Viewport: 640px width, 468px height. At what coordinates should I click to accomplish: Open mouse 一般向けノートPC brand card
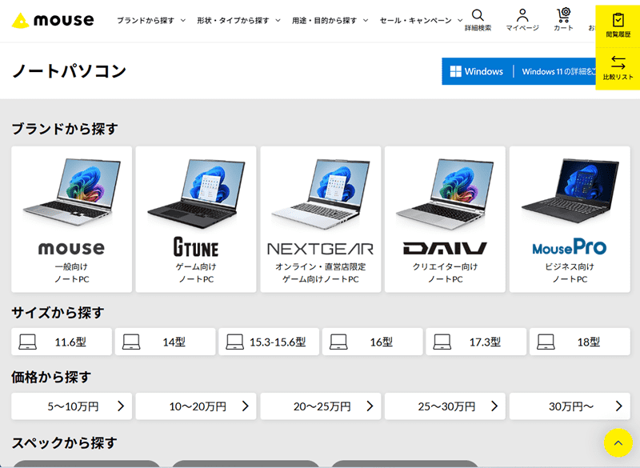72,219
